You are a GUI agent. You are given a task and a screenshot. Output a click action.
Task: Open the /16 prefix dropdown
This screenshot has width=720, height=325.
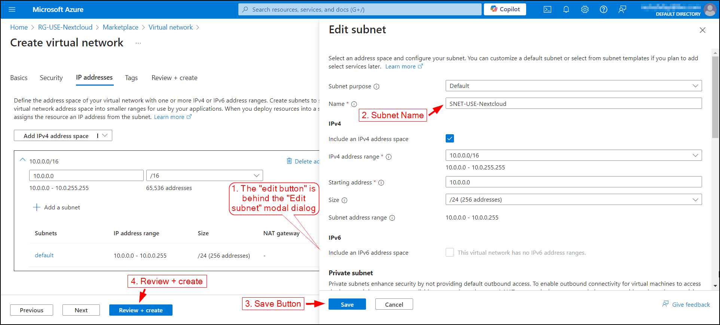[x=205, y=175]
